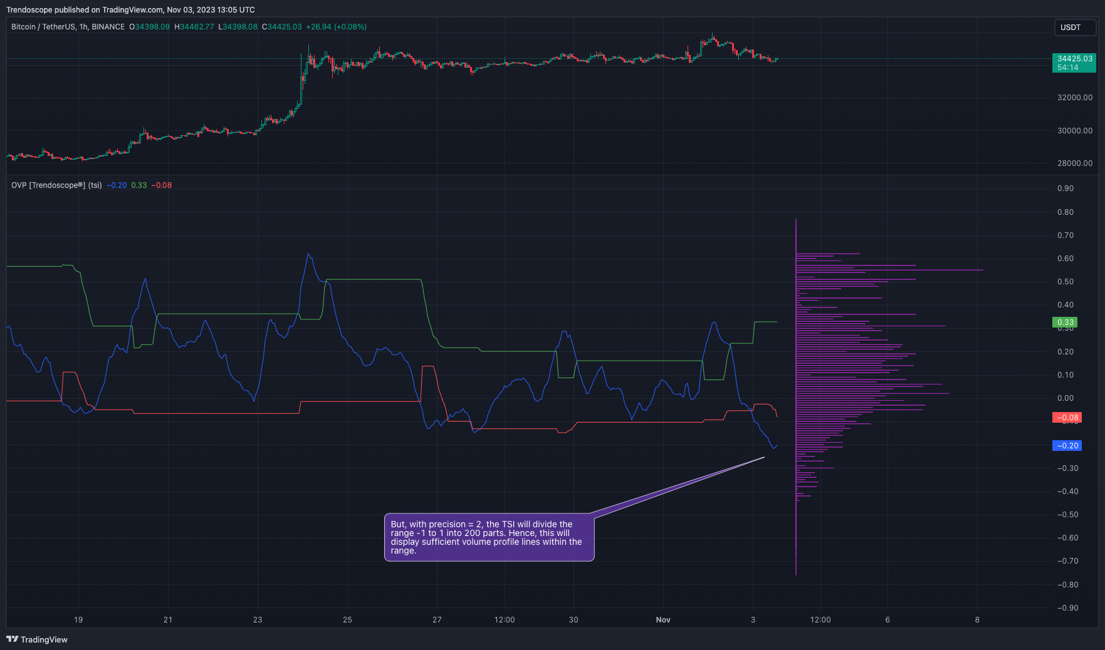The width and height of the screenshot is (1105, 650).
Task: Click the blue −0.20 indicator value tag
Action: click(1067, 446)
